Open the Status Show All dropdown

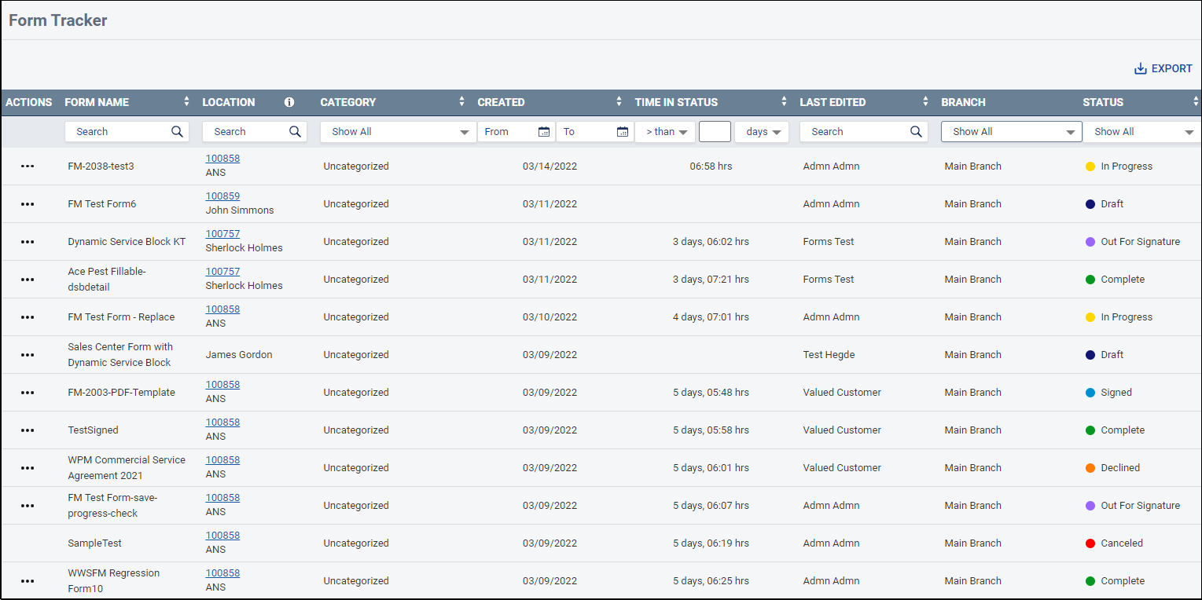[x=1143, y=132]
